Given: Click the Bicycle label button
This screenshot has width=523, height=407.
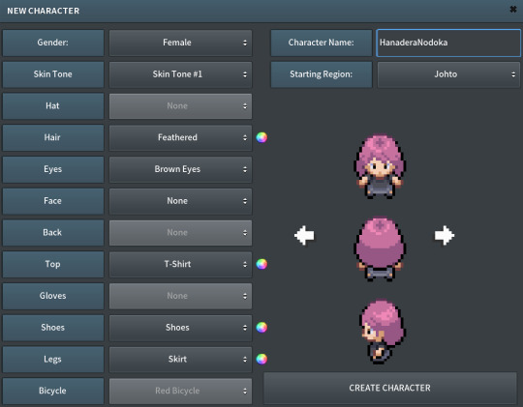Looking at the screenshot, I should coord(53,391).
